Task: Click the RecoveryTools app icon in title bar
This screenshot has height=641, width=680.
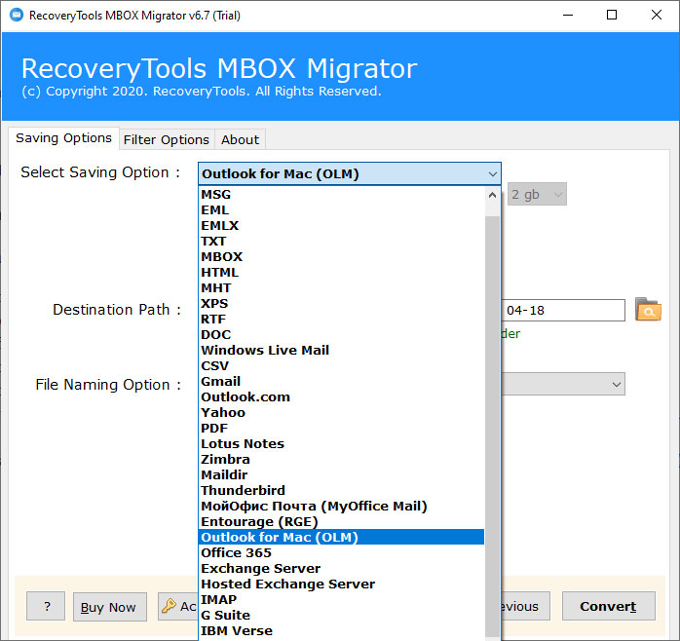Action: pos(17,16)
